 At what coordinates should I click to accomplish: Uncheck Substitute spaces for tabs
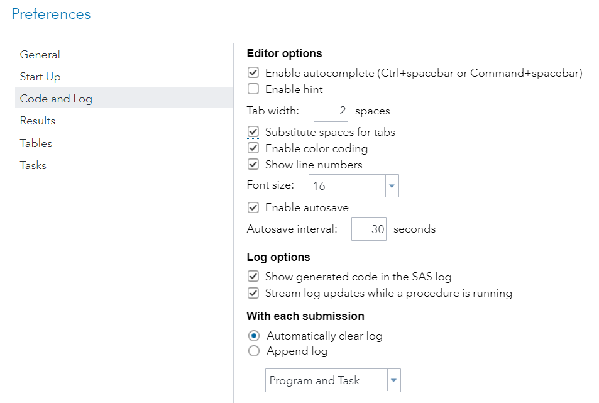tap(253, 132)
